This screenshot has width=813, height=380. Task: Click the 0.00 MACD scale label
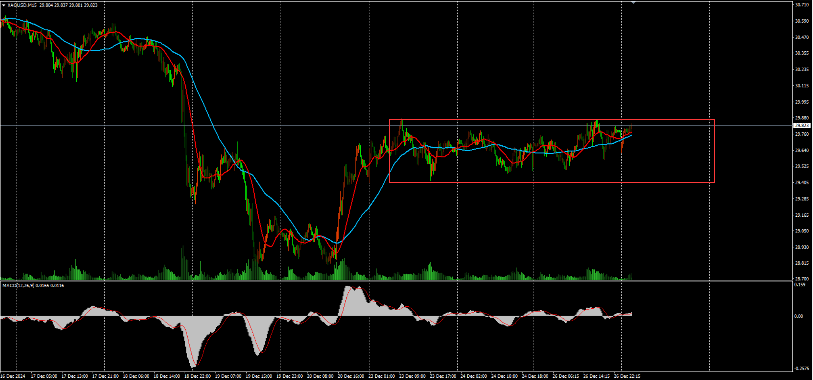click(x=798, y=316)
